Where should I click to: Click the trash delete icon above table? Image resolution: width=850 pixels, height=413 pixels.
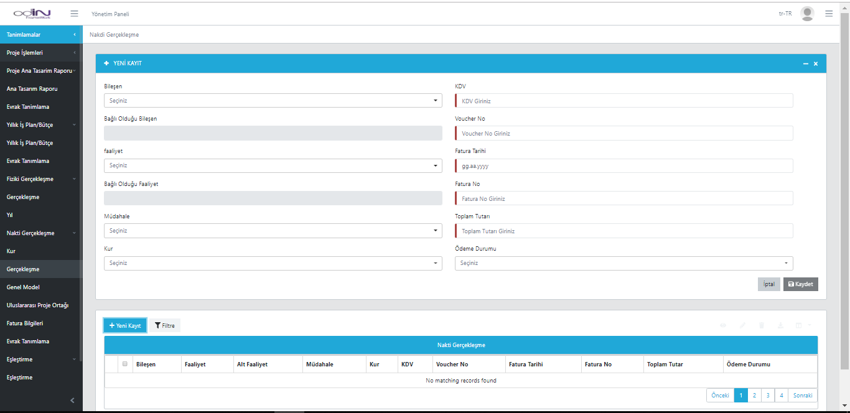pyautogui.click(x=762, y=325)
